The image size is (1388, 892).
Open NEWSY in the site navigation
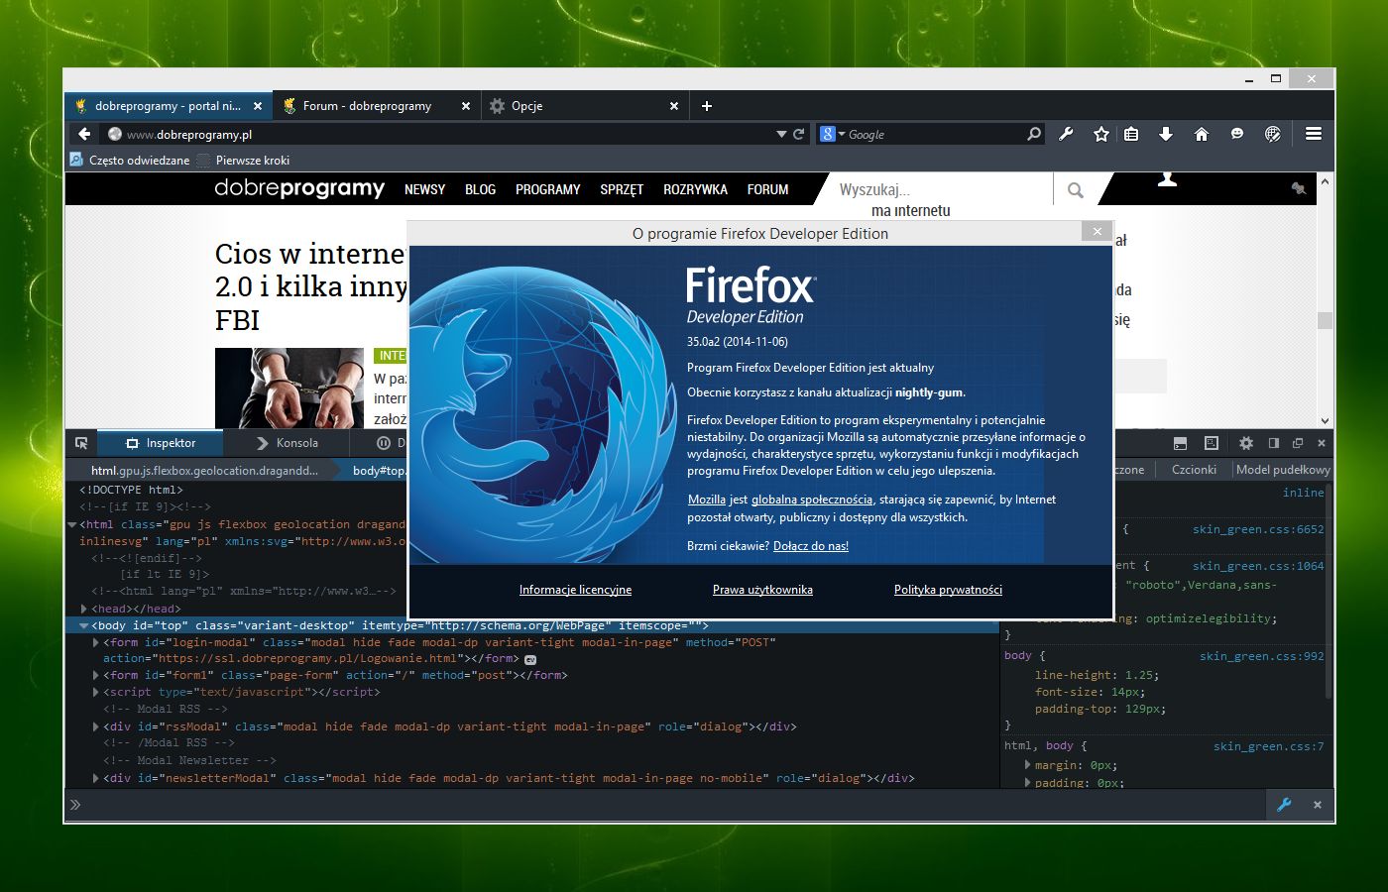point(424,189)
